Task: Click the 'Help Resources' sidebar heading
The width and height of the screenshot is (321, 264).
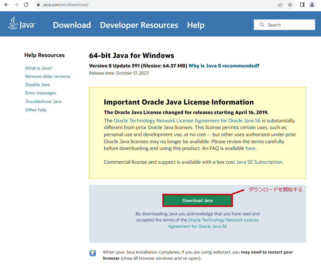Action: 44,55
